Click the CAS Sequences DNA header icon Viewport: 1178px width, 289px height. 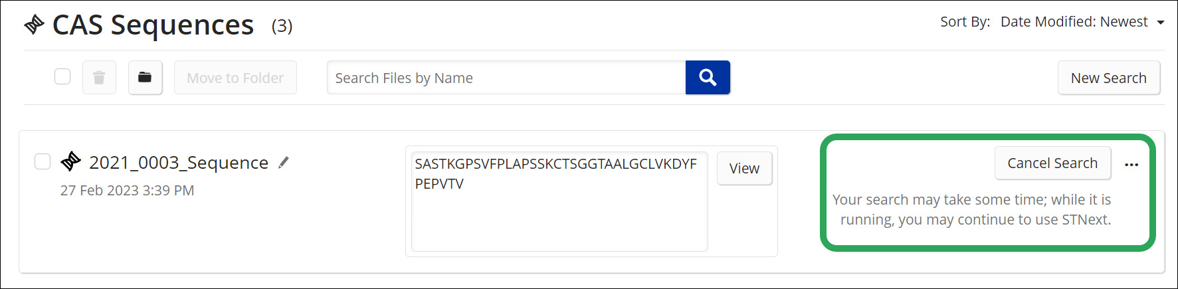(x=35, y=25)
